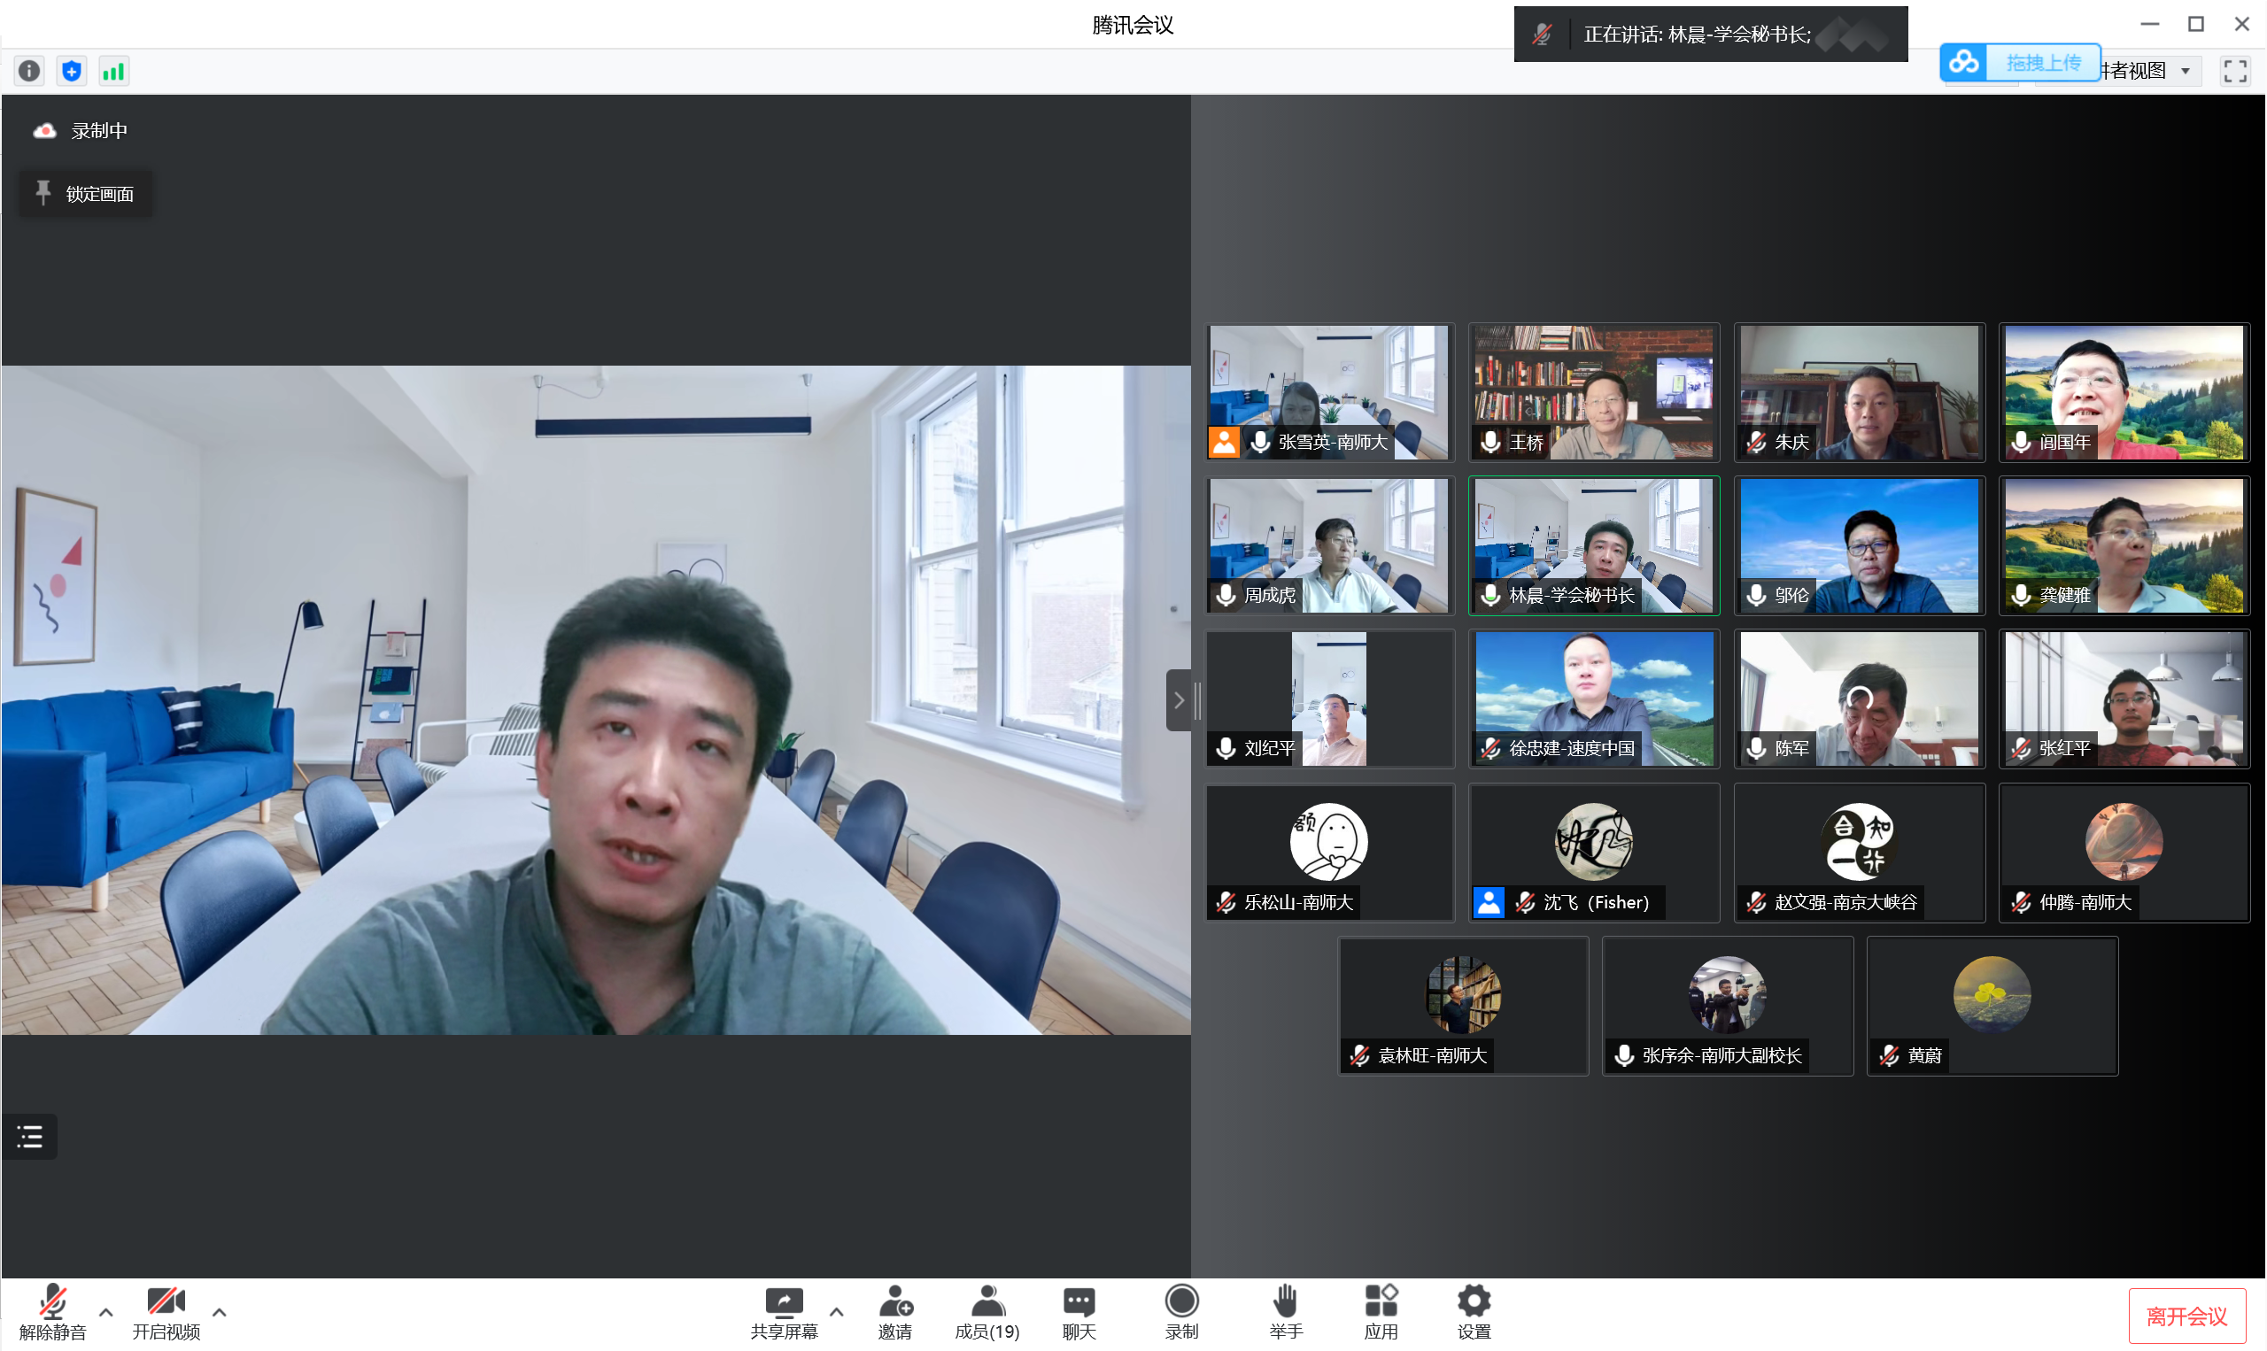Screen dimensions: 2267x1351
Task: Click the cloud recording indicator icon
Action: click(x=44, y=131)
